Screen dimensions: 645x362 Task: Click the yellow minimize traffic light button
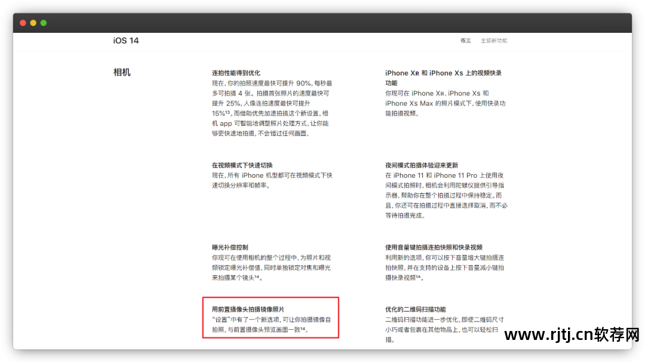[x=33, y=22]
